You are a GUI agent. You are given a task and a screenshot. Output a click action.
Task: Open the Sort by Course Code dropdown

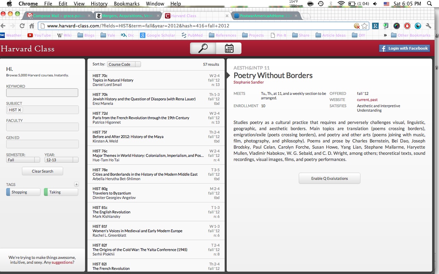pyautogui.click(x=124, y=64)
